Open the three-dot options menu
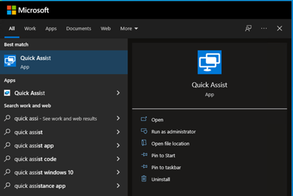Image resolution: width=293 pixels, height=196 pixels. (264, 29)
